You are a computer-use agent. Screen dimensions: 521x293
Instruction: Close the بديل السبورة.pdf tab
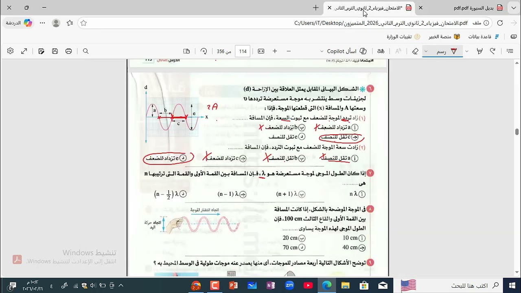pos(421,8)
